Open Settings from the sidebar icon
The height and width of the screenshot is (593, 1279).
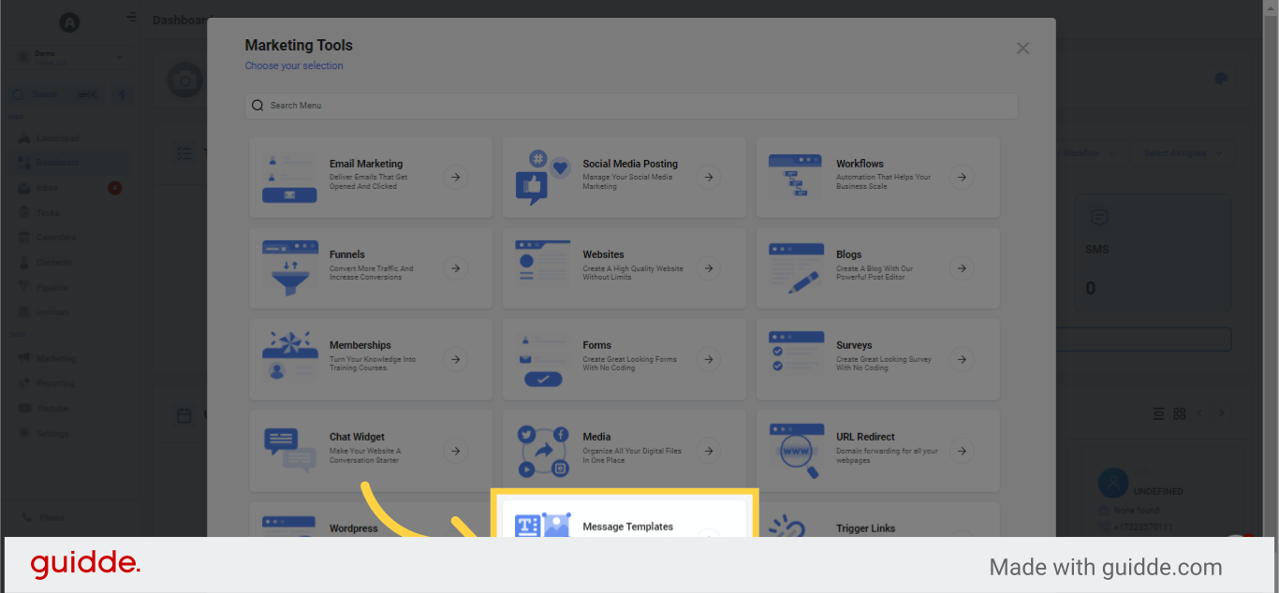(x=22, y=433)
